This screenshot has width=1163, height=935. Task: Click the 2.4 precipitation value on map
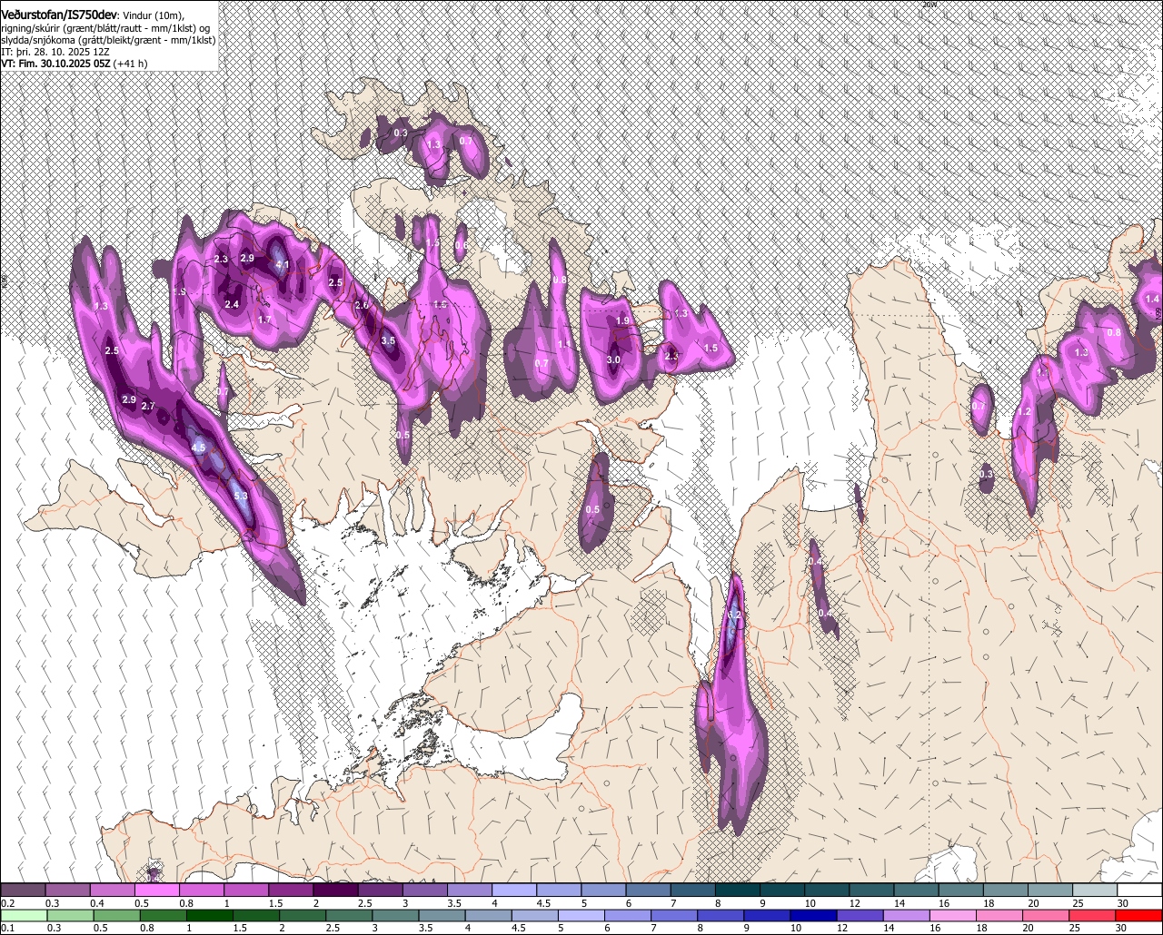pyautogui.click(x=232, y=305)
